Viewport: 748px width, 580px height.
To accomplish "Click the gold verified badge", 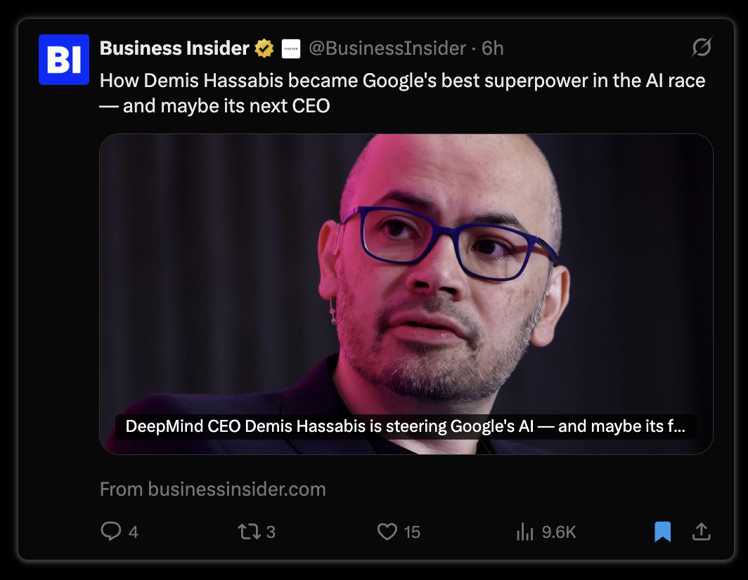I will 264,48.
